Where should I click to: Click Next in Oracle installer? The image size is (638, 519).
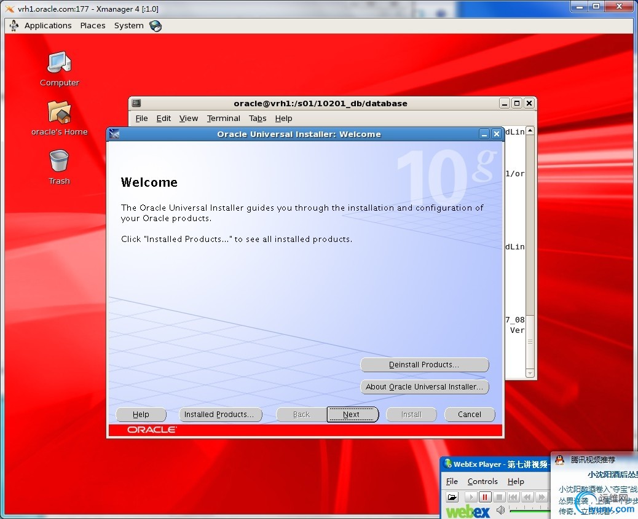[x=352, y=415]
